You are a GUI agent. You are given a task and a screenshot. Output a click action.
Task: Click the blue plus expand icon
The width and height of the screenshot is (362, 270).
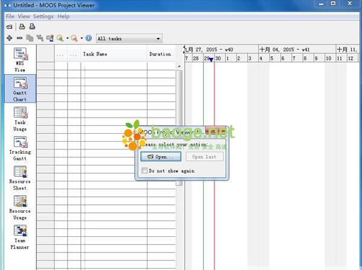click(x=10, y=38)
